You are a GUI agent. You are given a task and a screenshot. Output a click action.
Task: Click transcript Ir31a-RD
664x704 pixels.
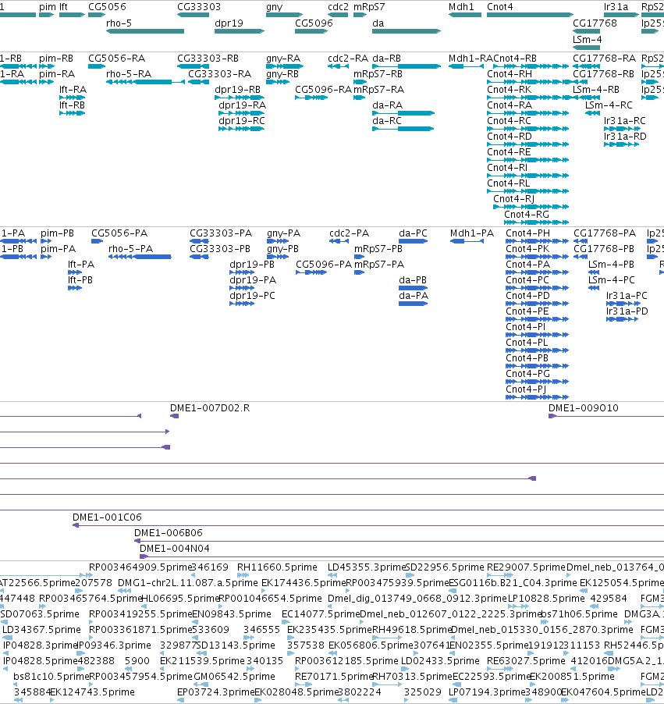tap(625, 137)
